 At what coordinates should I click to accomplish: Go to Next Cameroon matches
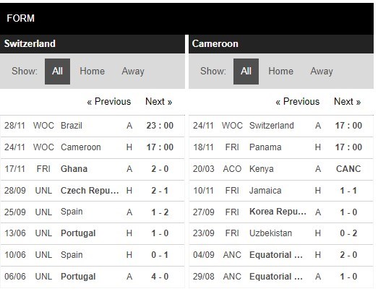(348, 102)
